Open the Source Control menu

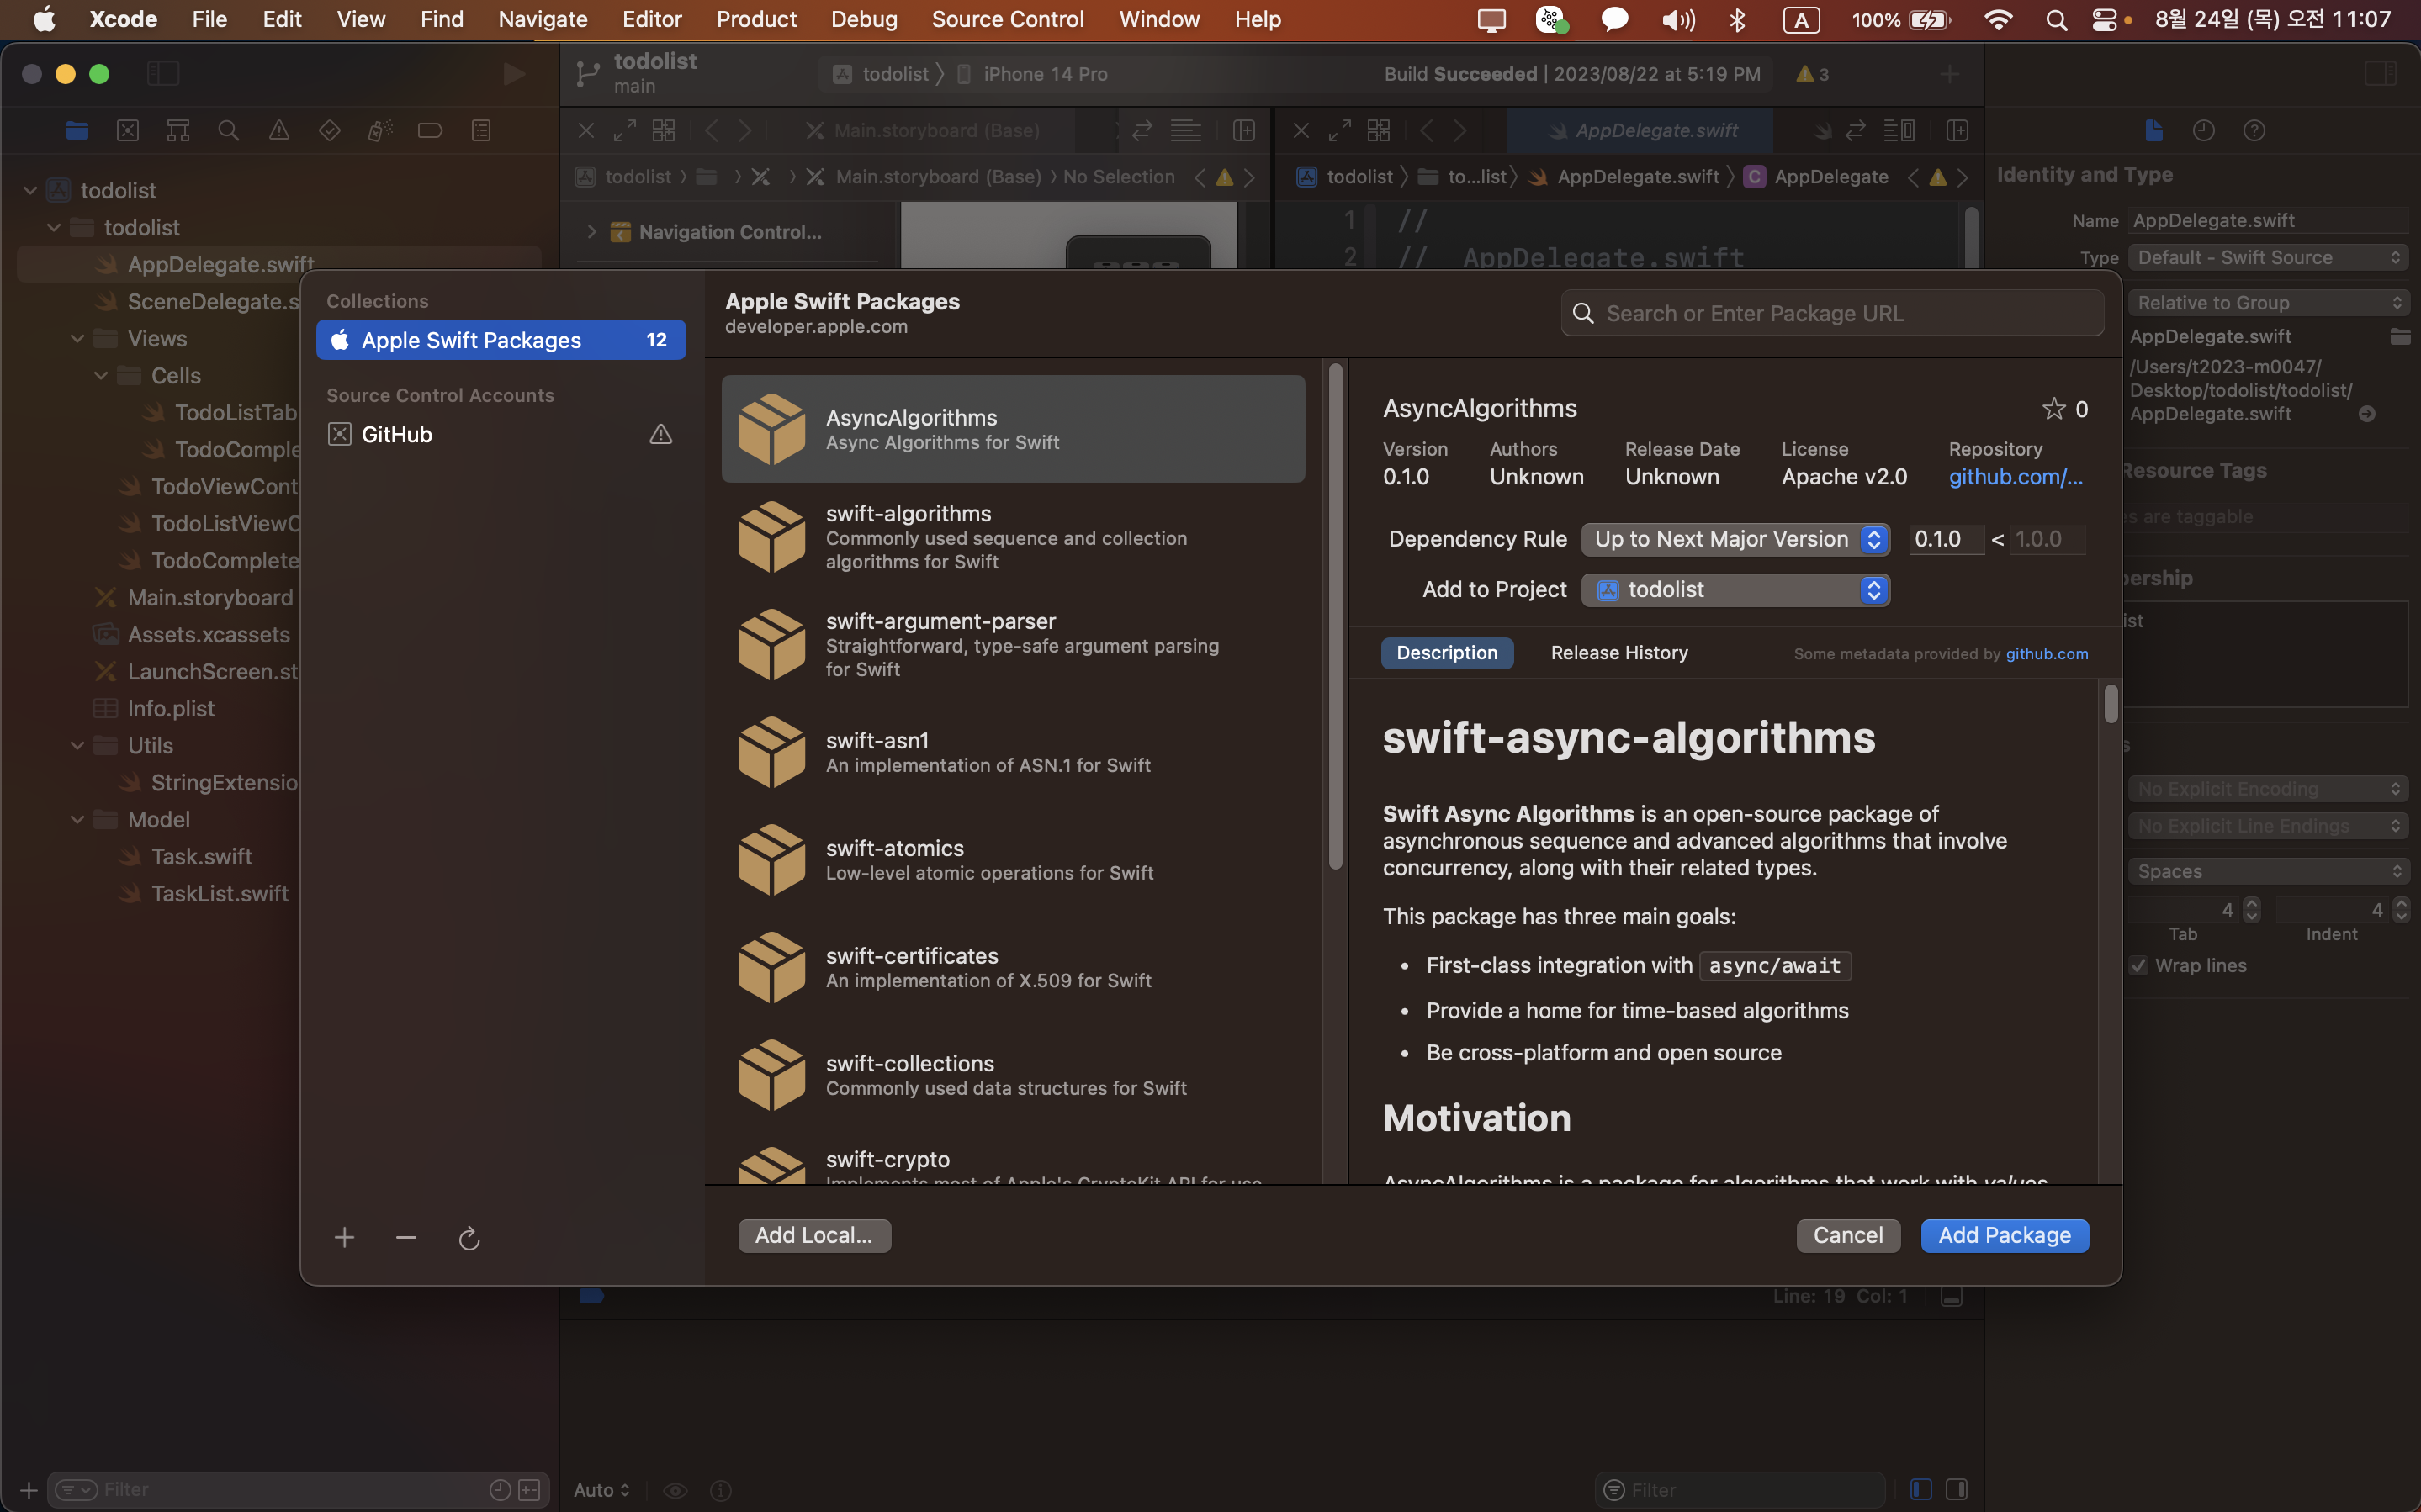pos(1007,19)
